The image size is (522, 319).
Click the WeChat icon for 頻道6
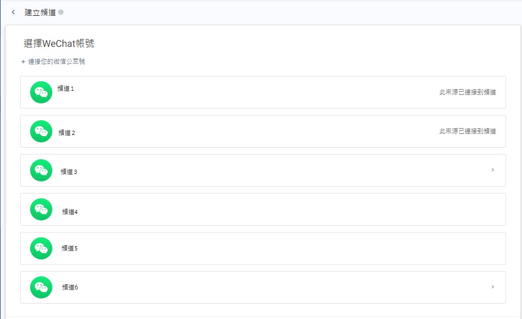41,287
